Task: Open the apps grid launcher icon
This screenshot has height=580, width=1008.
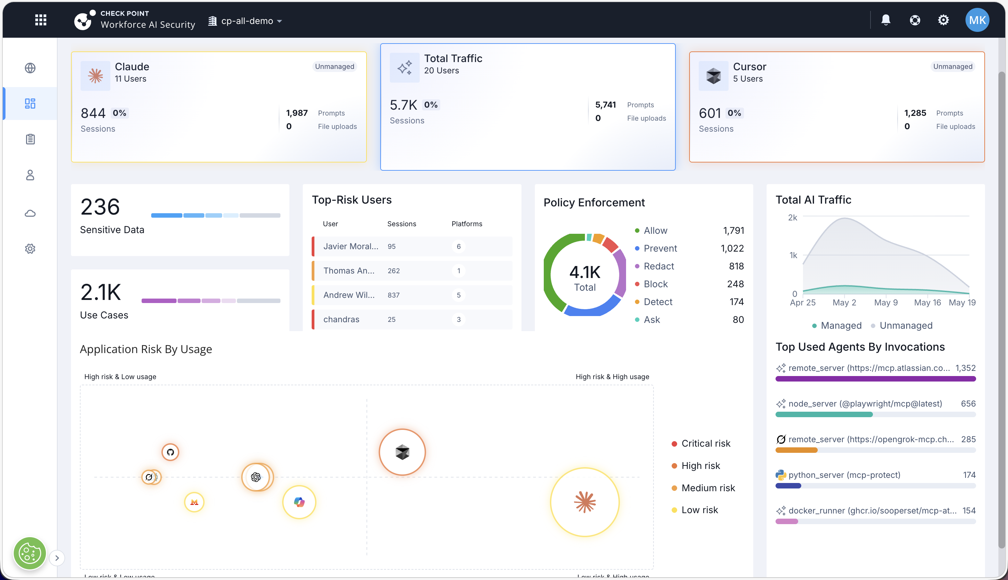Action: (x=41, y=20)
